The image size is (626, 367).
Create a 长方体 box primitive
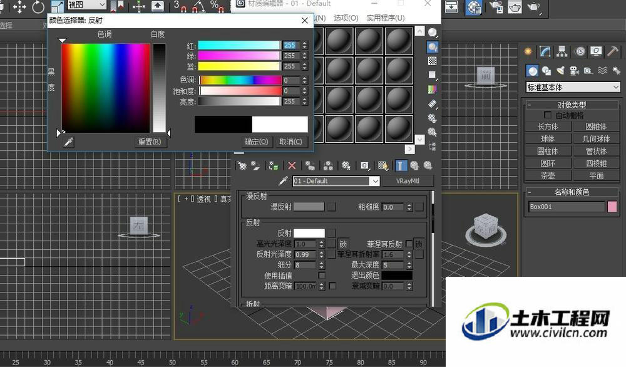(x=548, y=127)
